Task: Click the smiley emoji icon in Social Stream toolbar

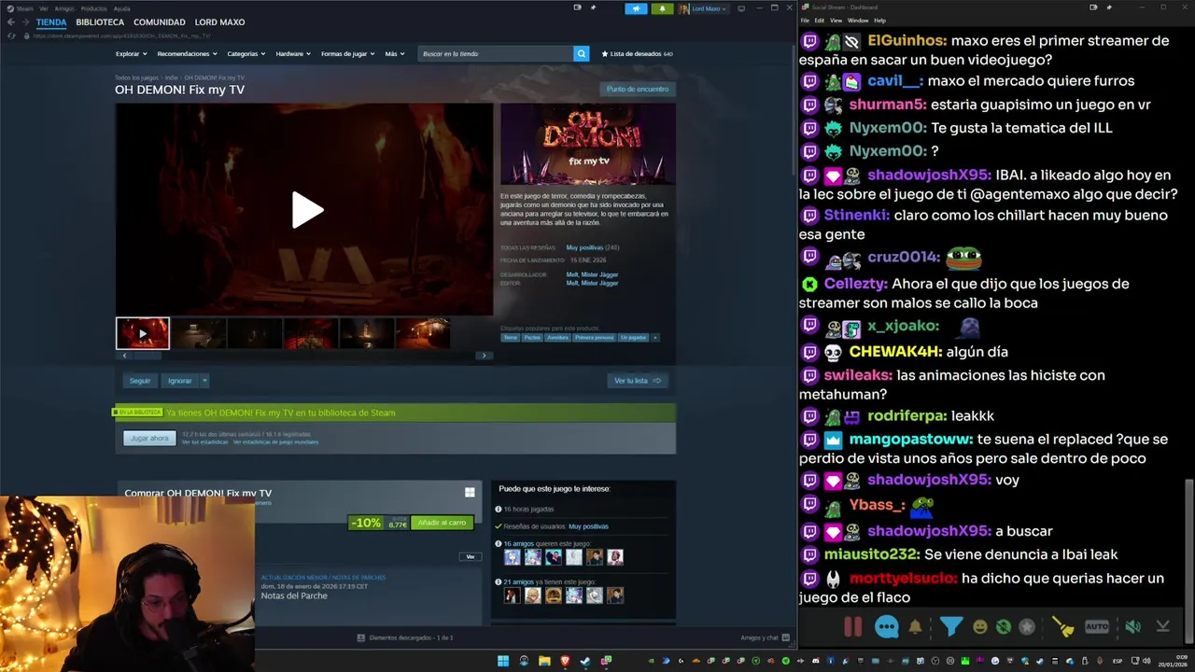Action: [979, 627]
